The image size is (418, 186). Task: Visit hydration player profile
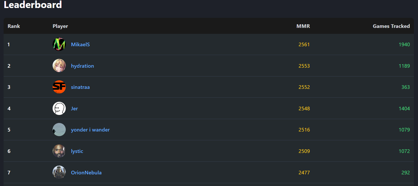pos(83,66)
